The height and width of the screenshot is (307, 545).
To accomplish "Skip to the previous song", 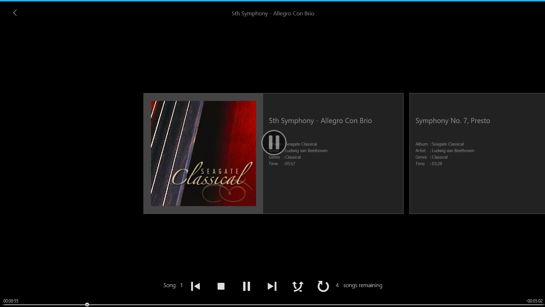I will coord(195,286).
